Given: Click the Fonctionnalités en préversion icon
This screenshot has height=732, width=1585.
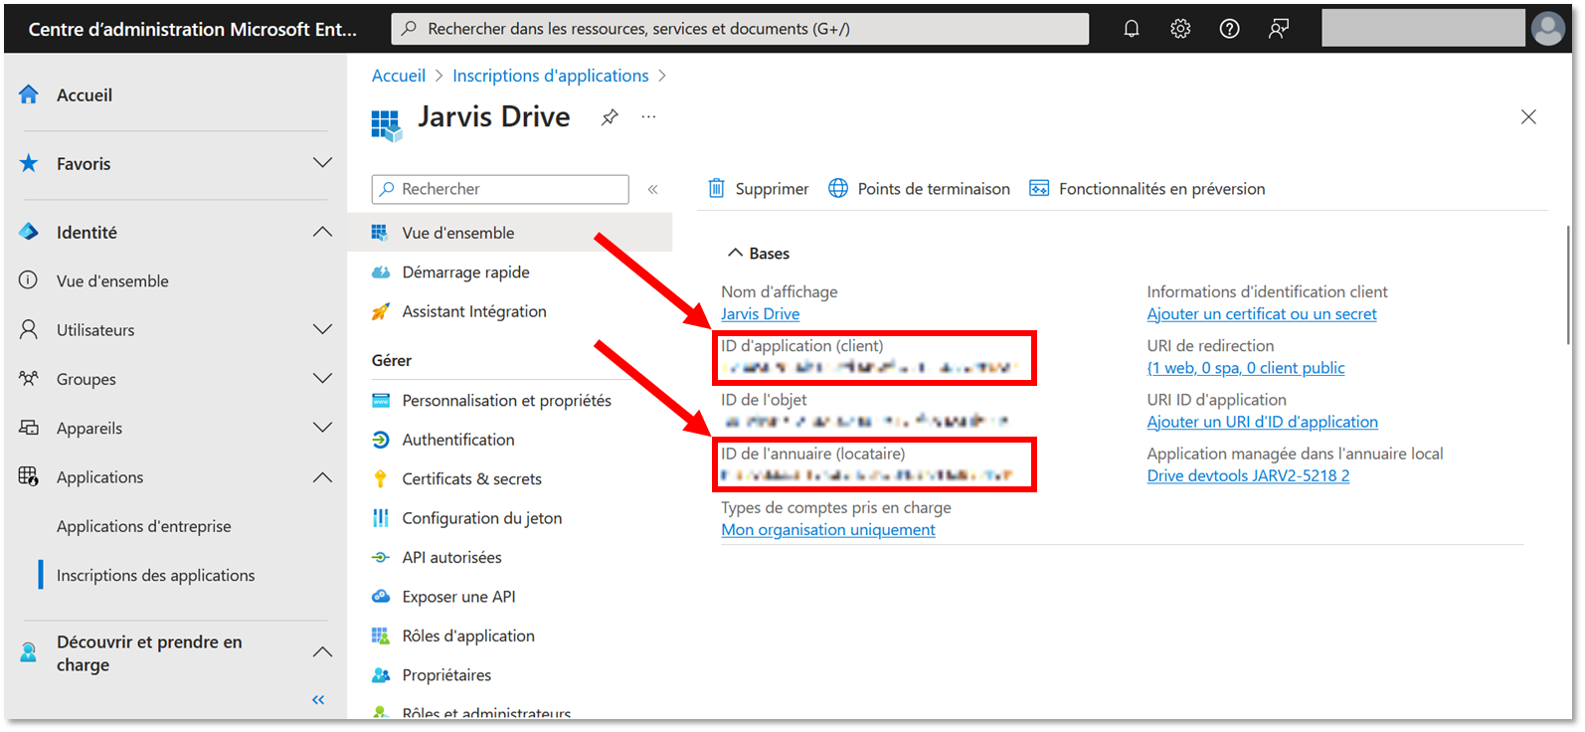Looking at the screenshot, I should point(1039,188).
